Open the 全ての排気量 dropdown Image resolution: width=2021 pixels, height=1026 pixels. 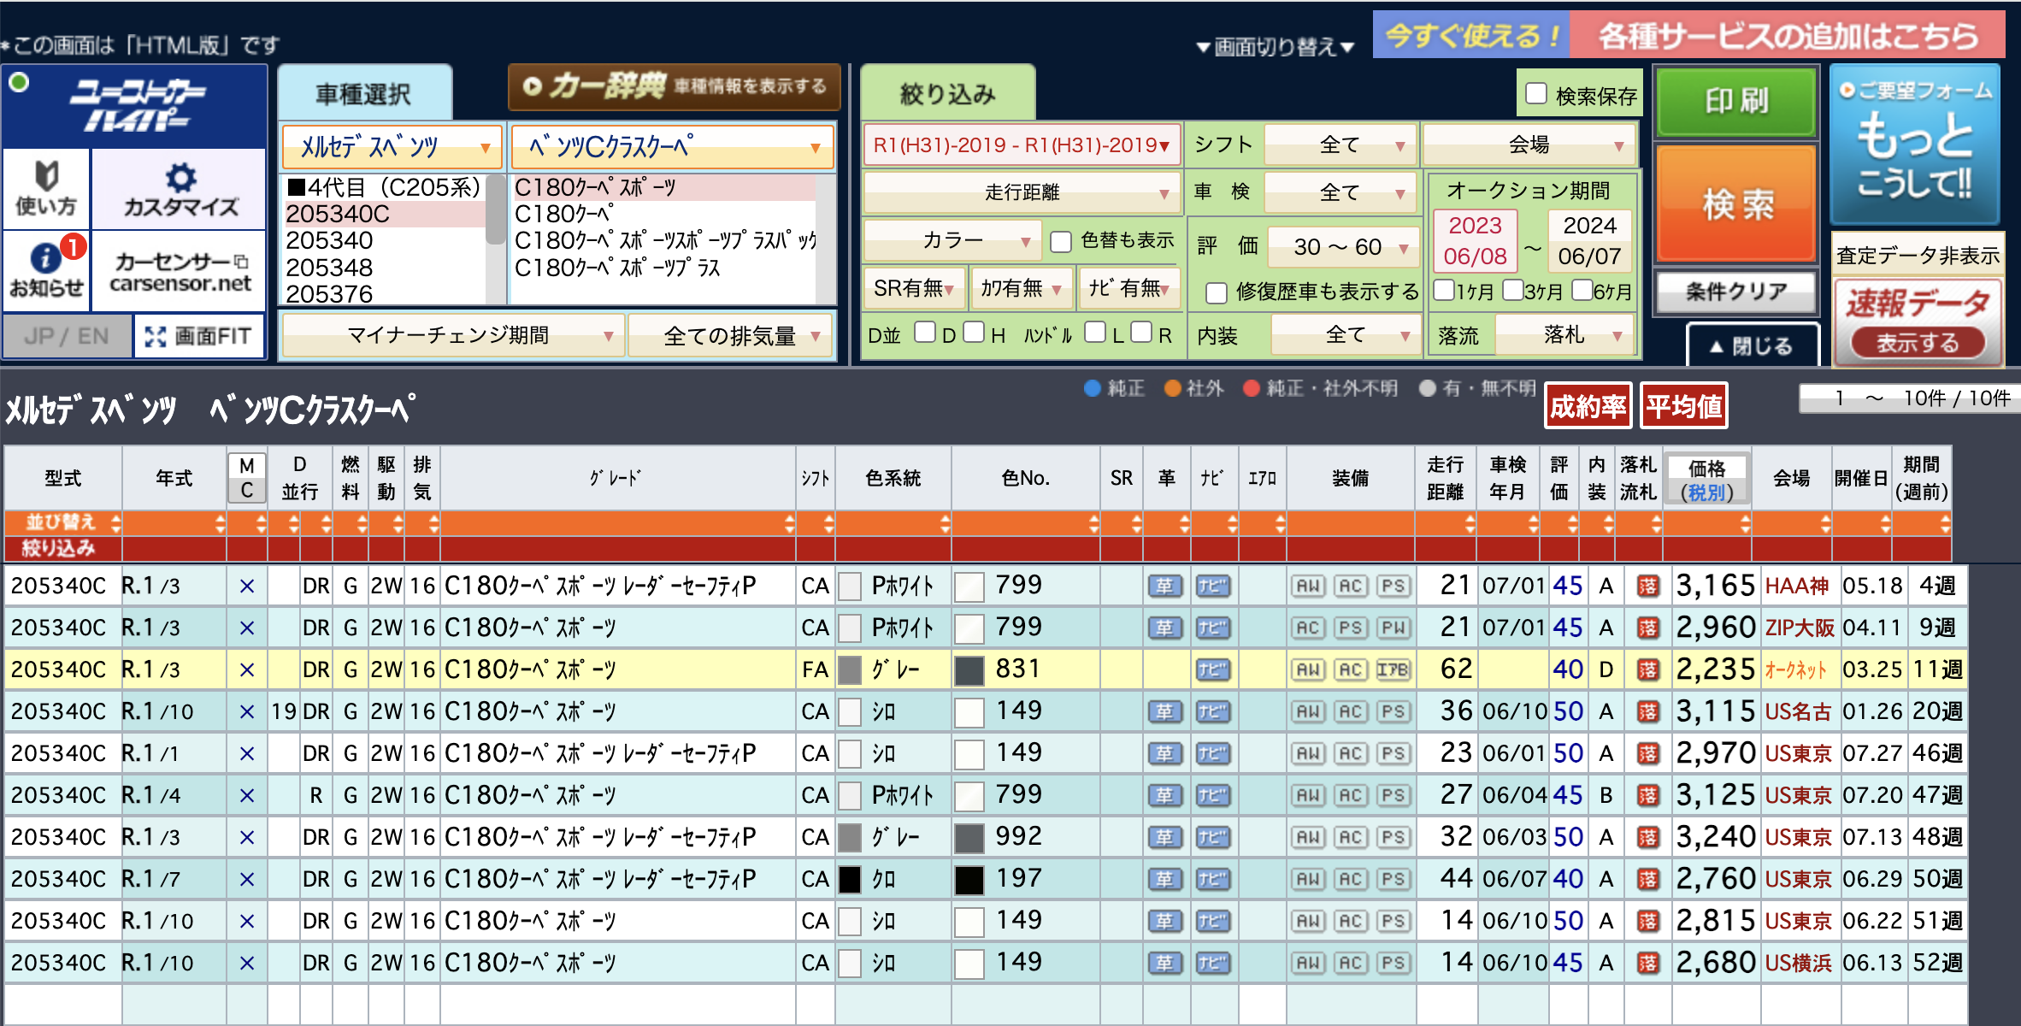[731, 335]
